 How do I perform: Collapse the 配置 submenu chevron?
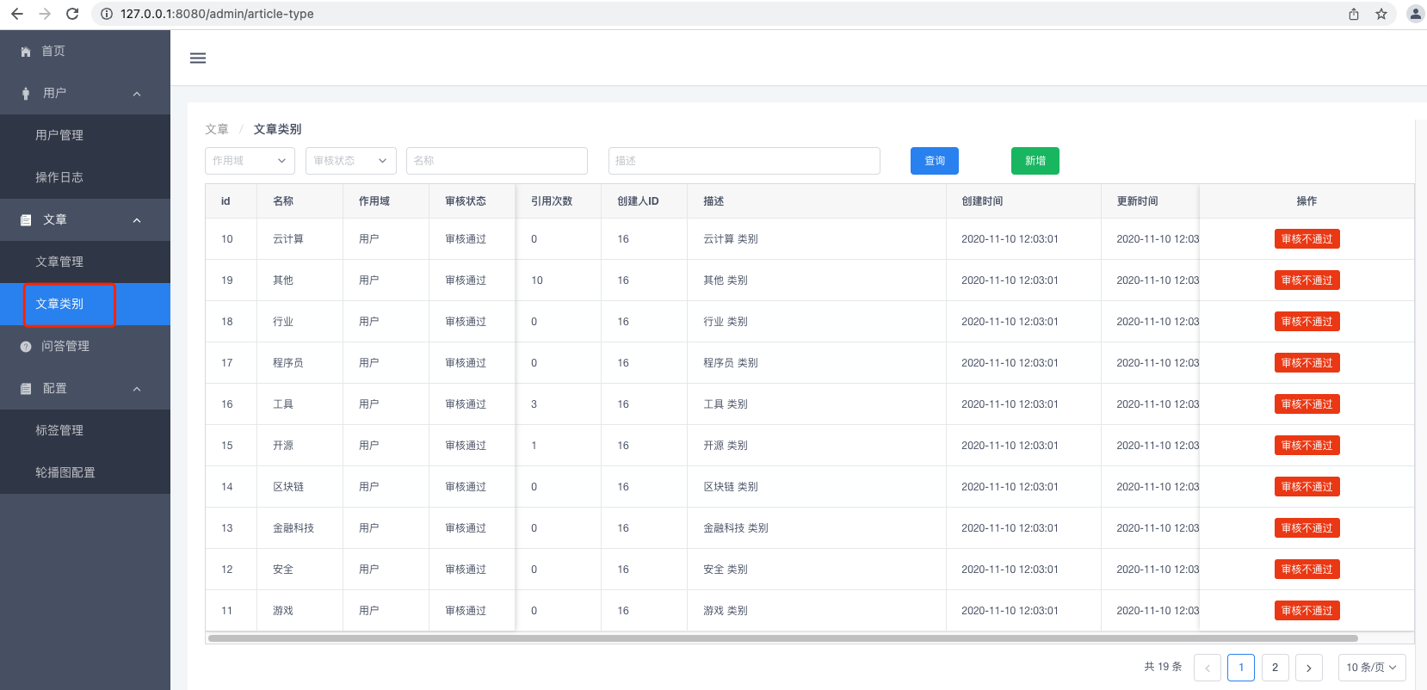click(x=137, y=389)
